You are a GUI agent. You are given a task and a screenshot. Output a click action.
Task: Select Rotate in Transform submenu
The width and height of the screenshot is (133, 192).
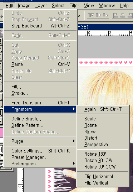click(x=103, y=125)
